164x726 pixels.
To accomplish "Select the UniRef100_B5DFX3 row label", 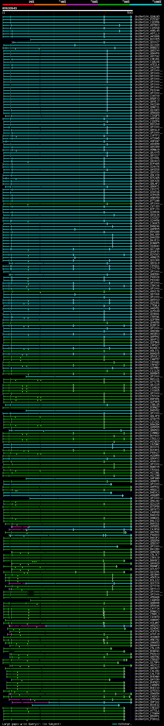I will click(x=147, y=99).
